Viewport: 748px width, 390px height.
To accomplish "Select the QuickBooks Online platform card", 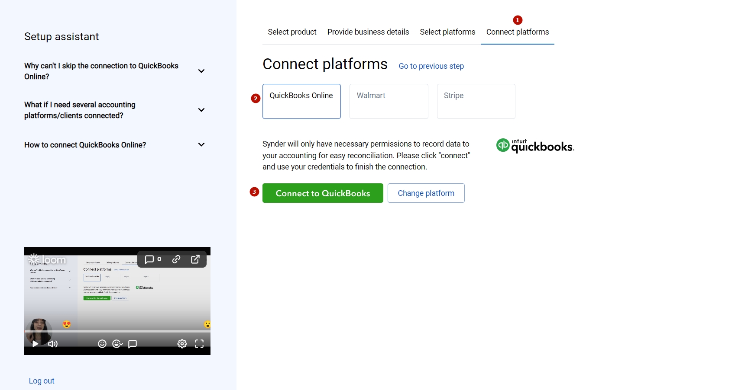I will point(301,101).
